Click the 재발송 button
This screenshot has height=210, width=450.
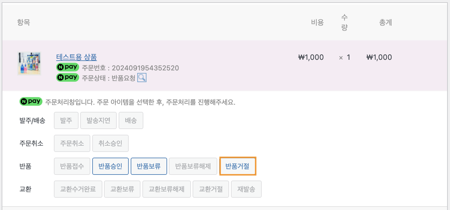coord(246,189)
